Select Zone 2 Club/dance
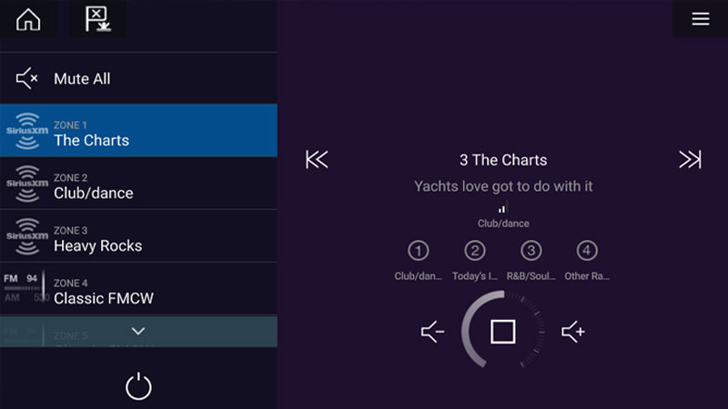The image size is (728, 409). tap(138, 185)
